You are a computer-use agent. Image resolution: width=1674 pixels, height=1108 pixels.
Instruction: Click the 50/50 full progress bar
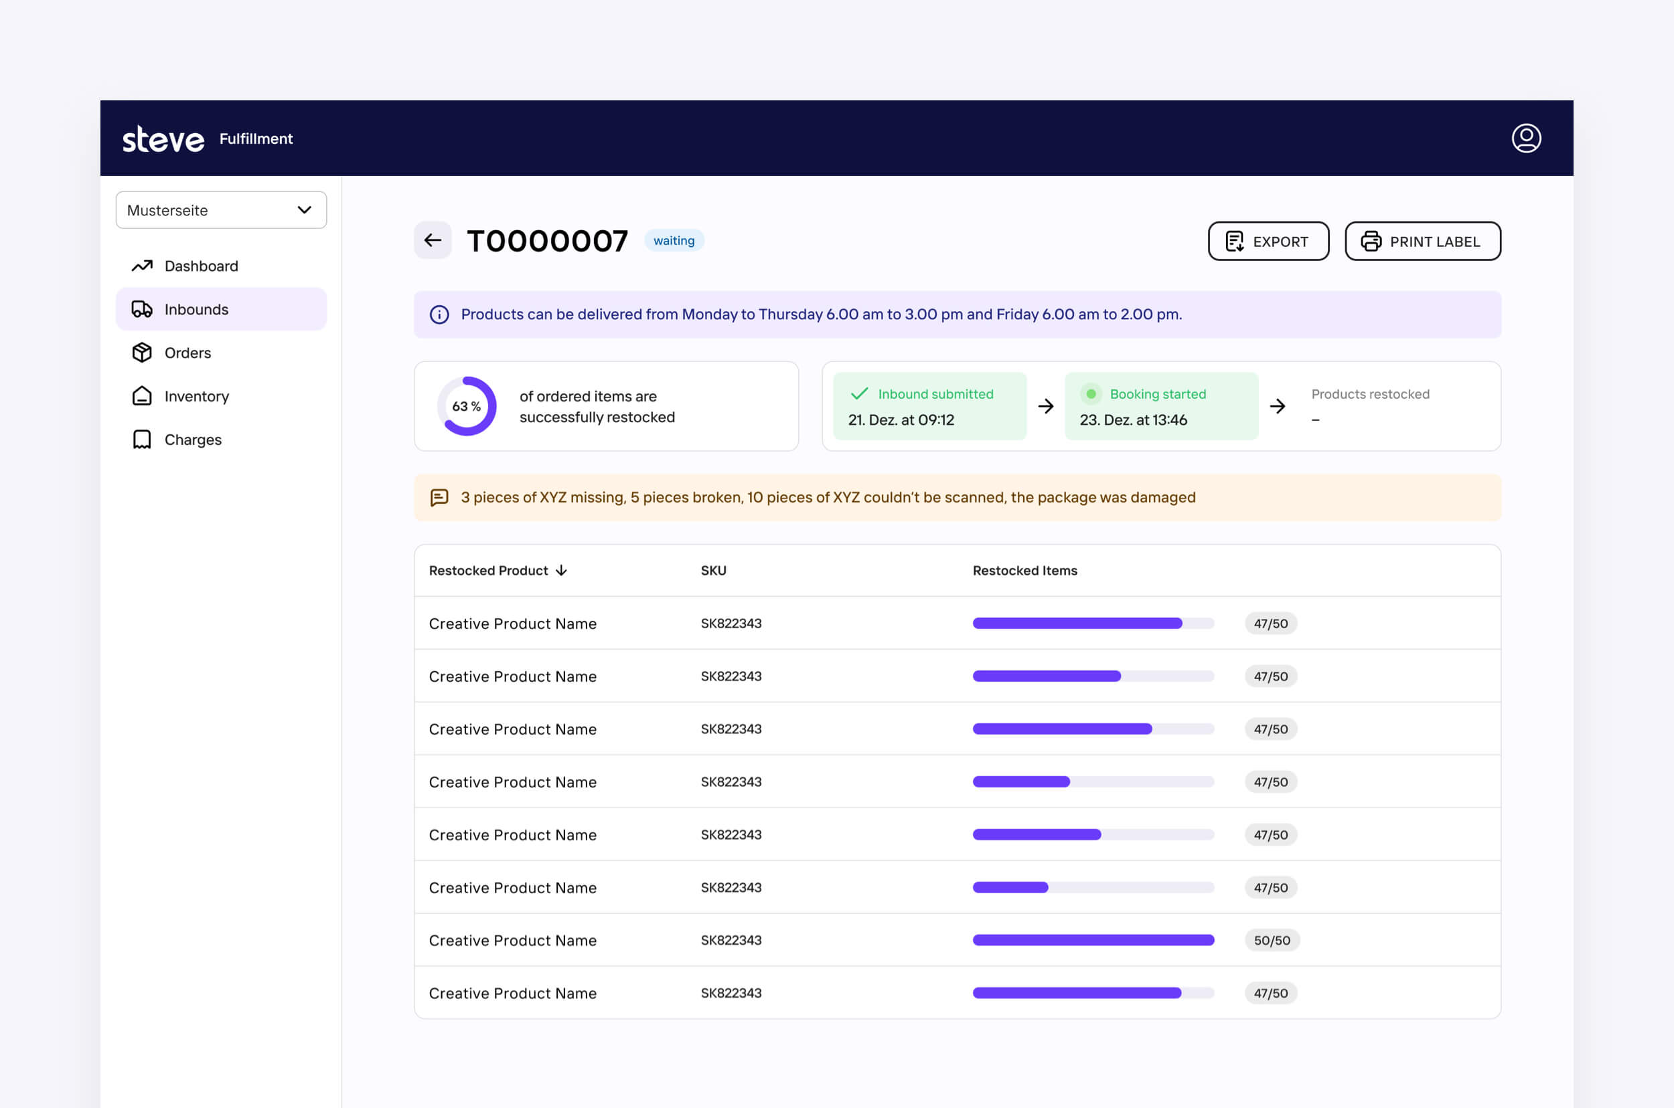pos(1093,940)
